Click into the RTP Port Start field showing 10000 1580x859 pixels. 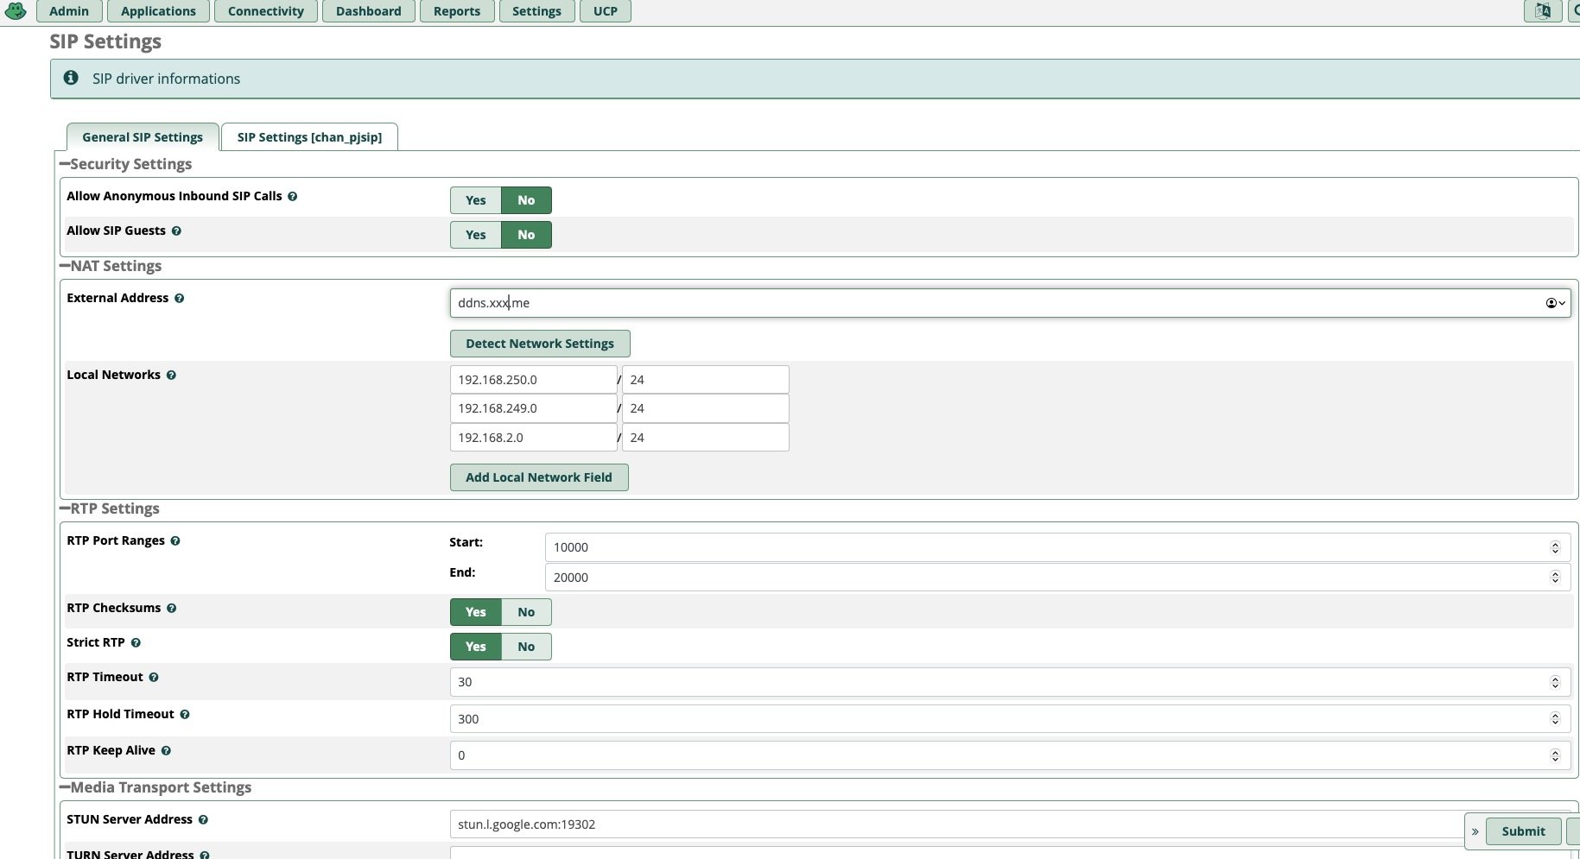1057,547
